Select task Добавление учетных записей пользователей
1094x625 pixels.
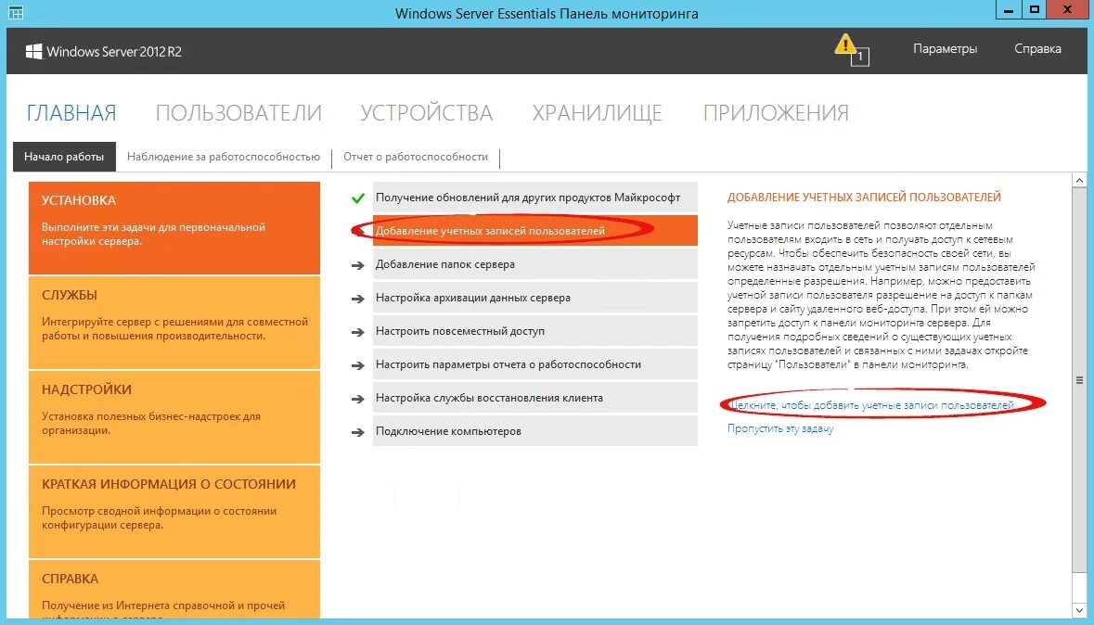pos(535,231)
